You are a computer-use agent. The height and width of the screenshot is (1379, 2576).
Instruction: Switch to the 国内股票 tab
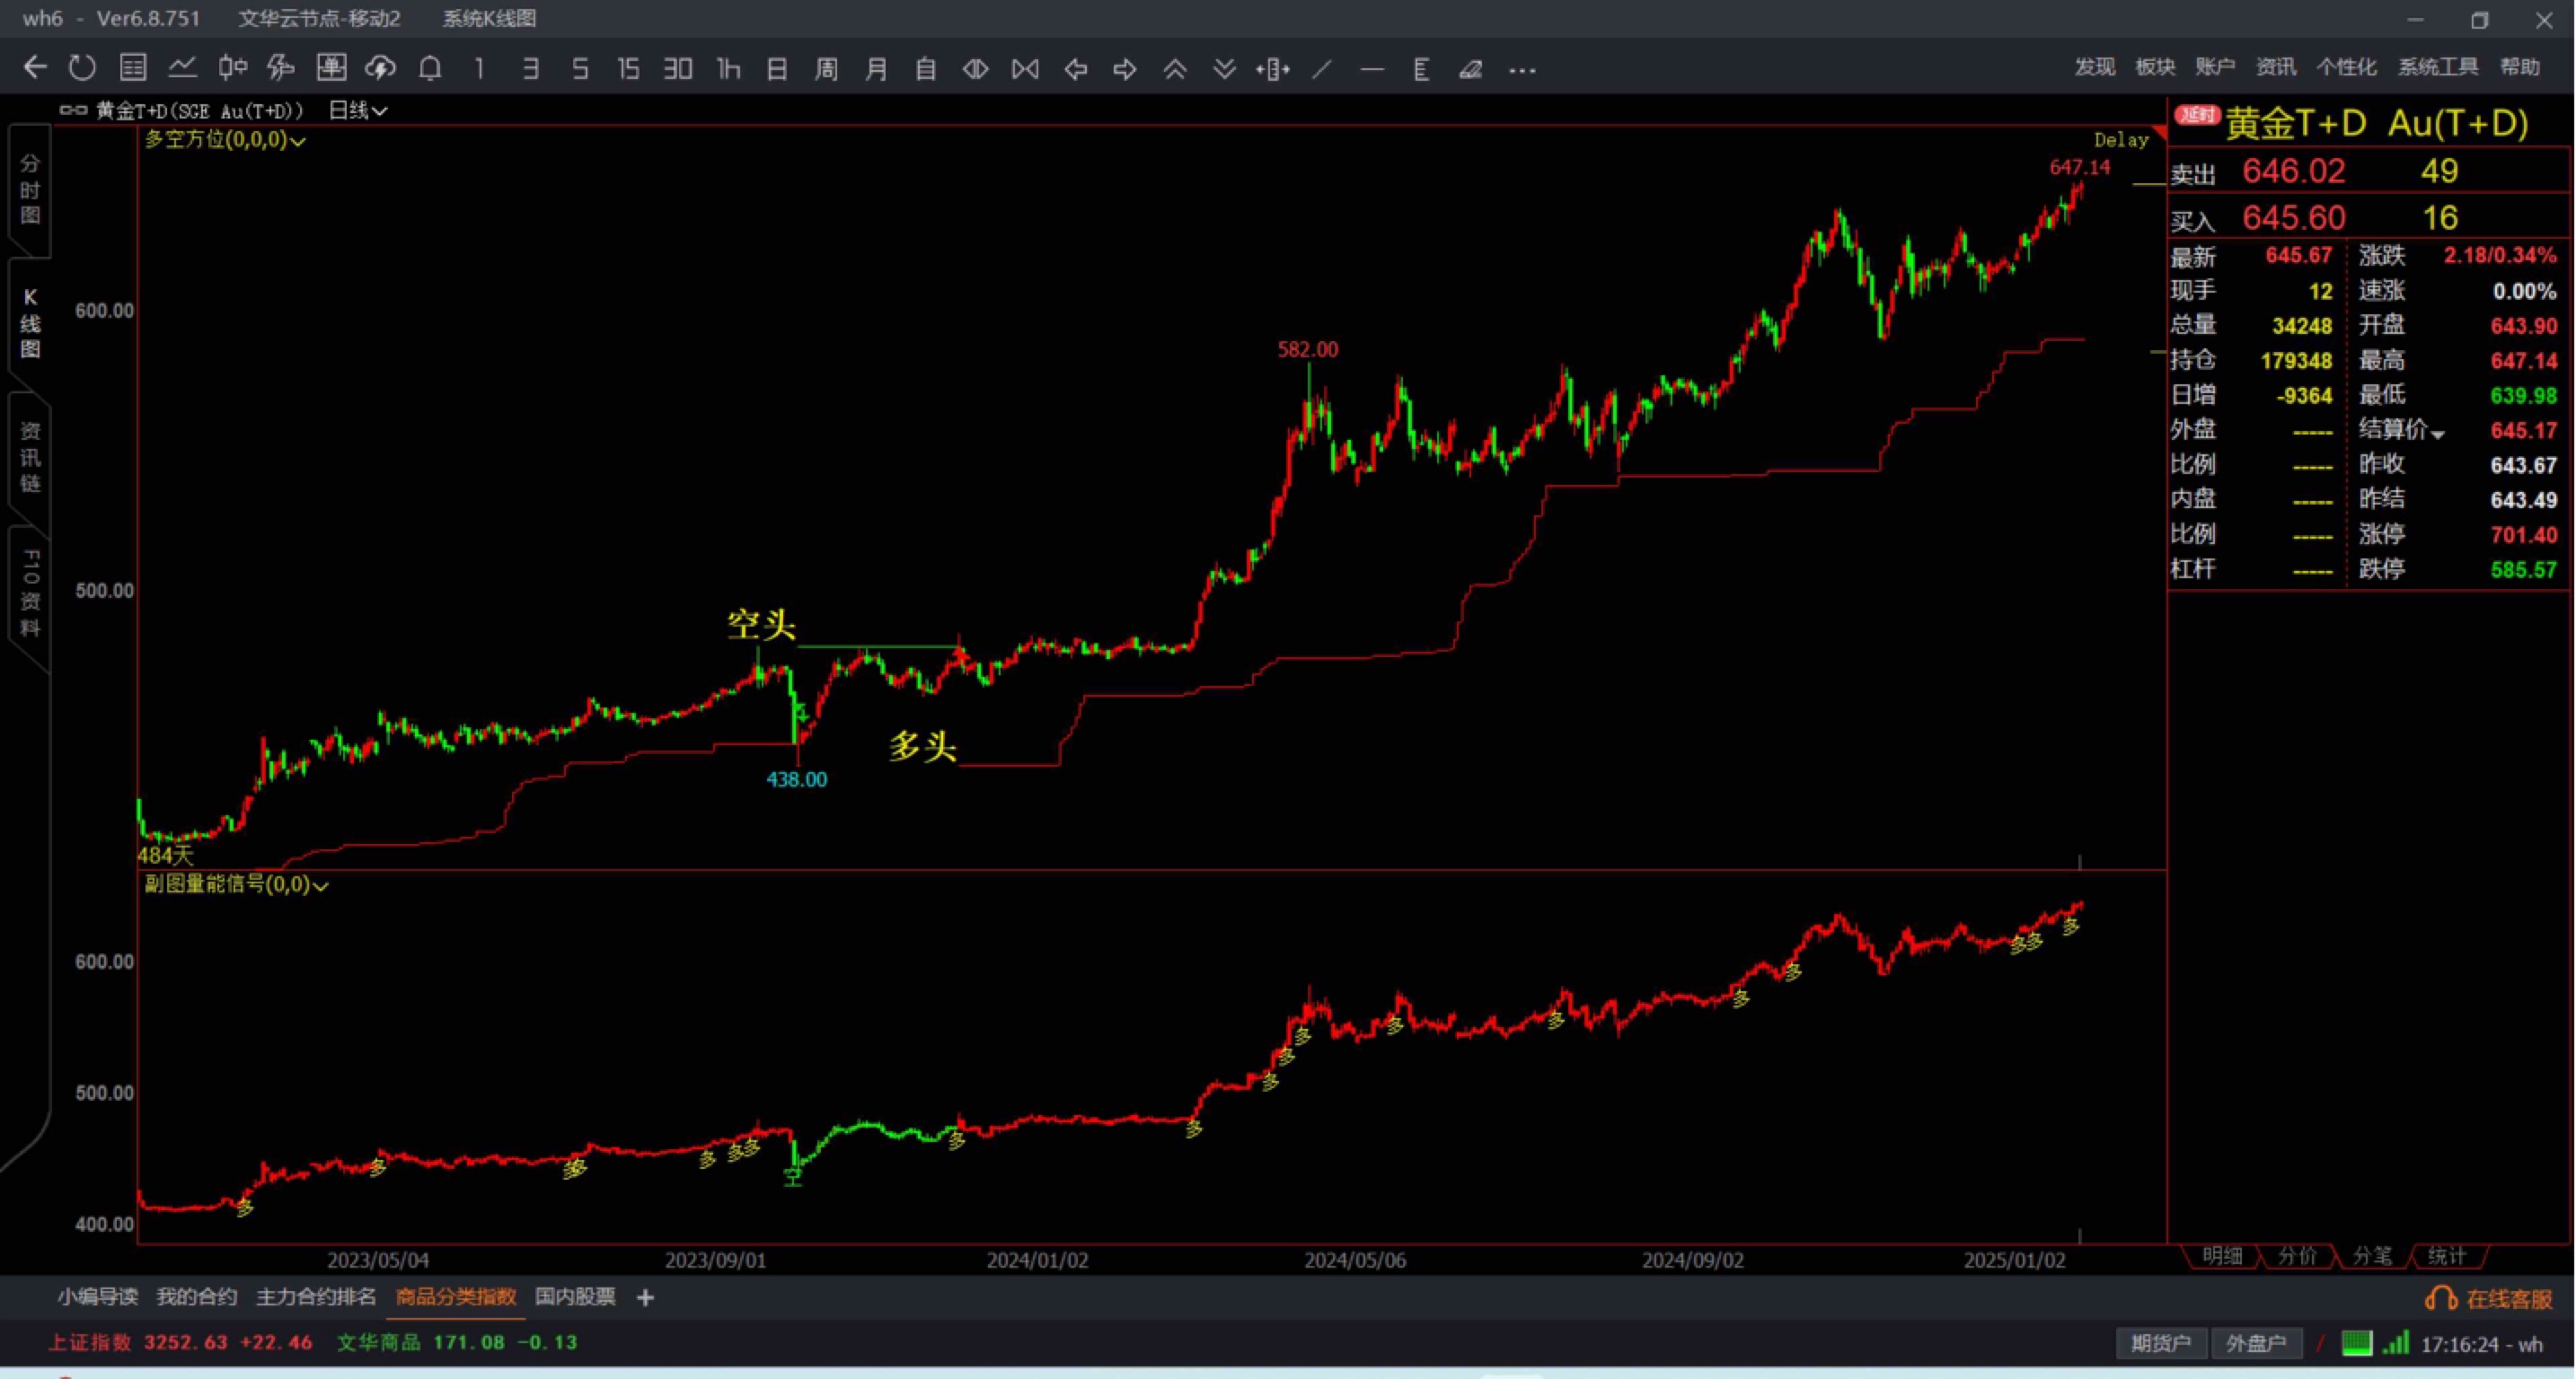[x=575, y=1296]
